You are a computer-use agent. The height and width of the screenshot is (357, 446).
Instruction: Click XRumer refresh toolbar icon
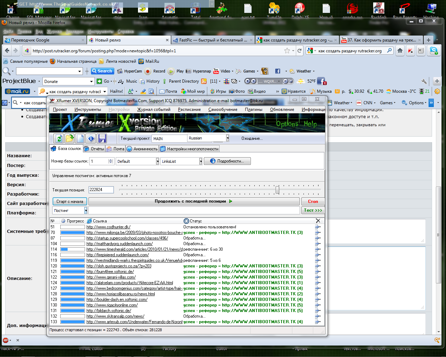(x=59, y=138)
